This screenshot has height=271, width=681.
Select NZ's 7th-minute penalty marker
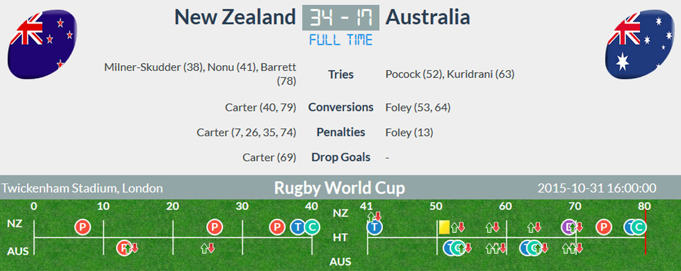point(83,227)
